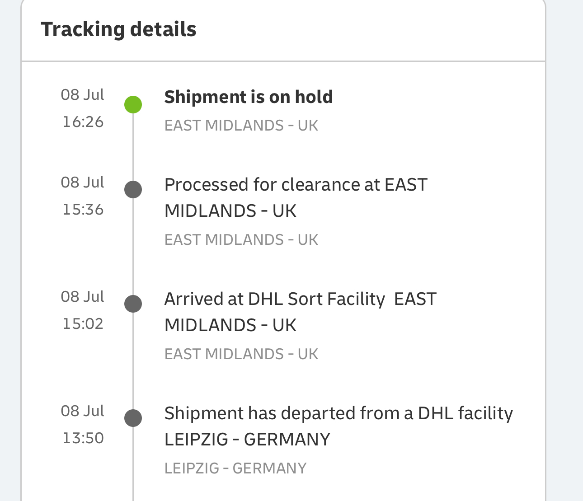Click the 08 Jul date above 15:02

(82, 296)
